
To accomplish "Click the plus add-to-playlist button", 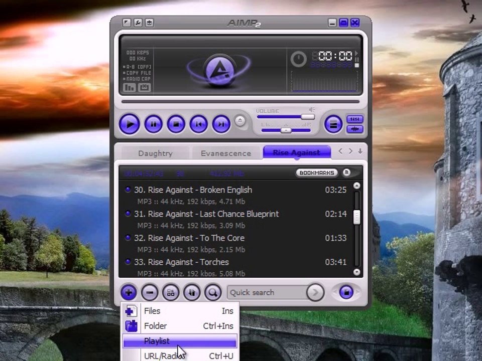I will click(x=129, y=292).
